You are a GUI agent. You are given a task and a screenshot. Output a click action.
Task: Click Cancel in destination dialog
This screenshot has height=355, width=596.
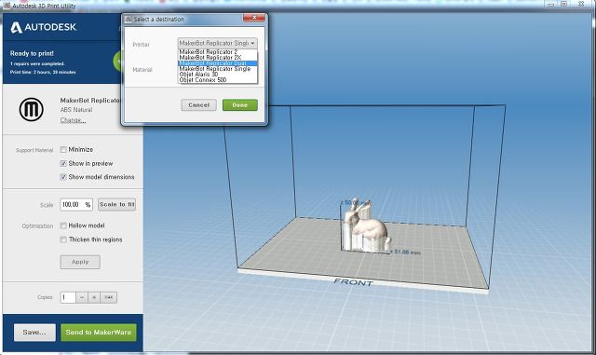click(x=198, y=105)
